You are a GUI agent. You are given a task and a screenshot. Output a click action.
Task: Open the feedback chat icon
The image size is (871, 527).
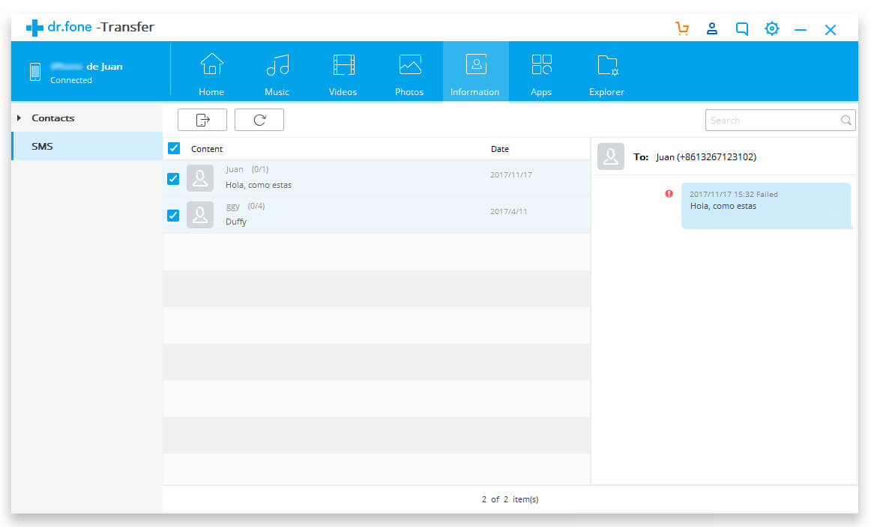[x=741, y=29]
